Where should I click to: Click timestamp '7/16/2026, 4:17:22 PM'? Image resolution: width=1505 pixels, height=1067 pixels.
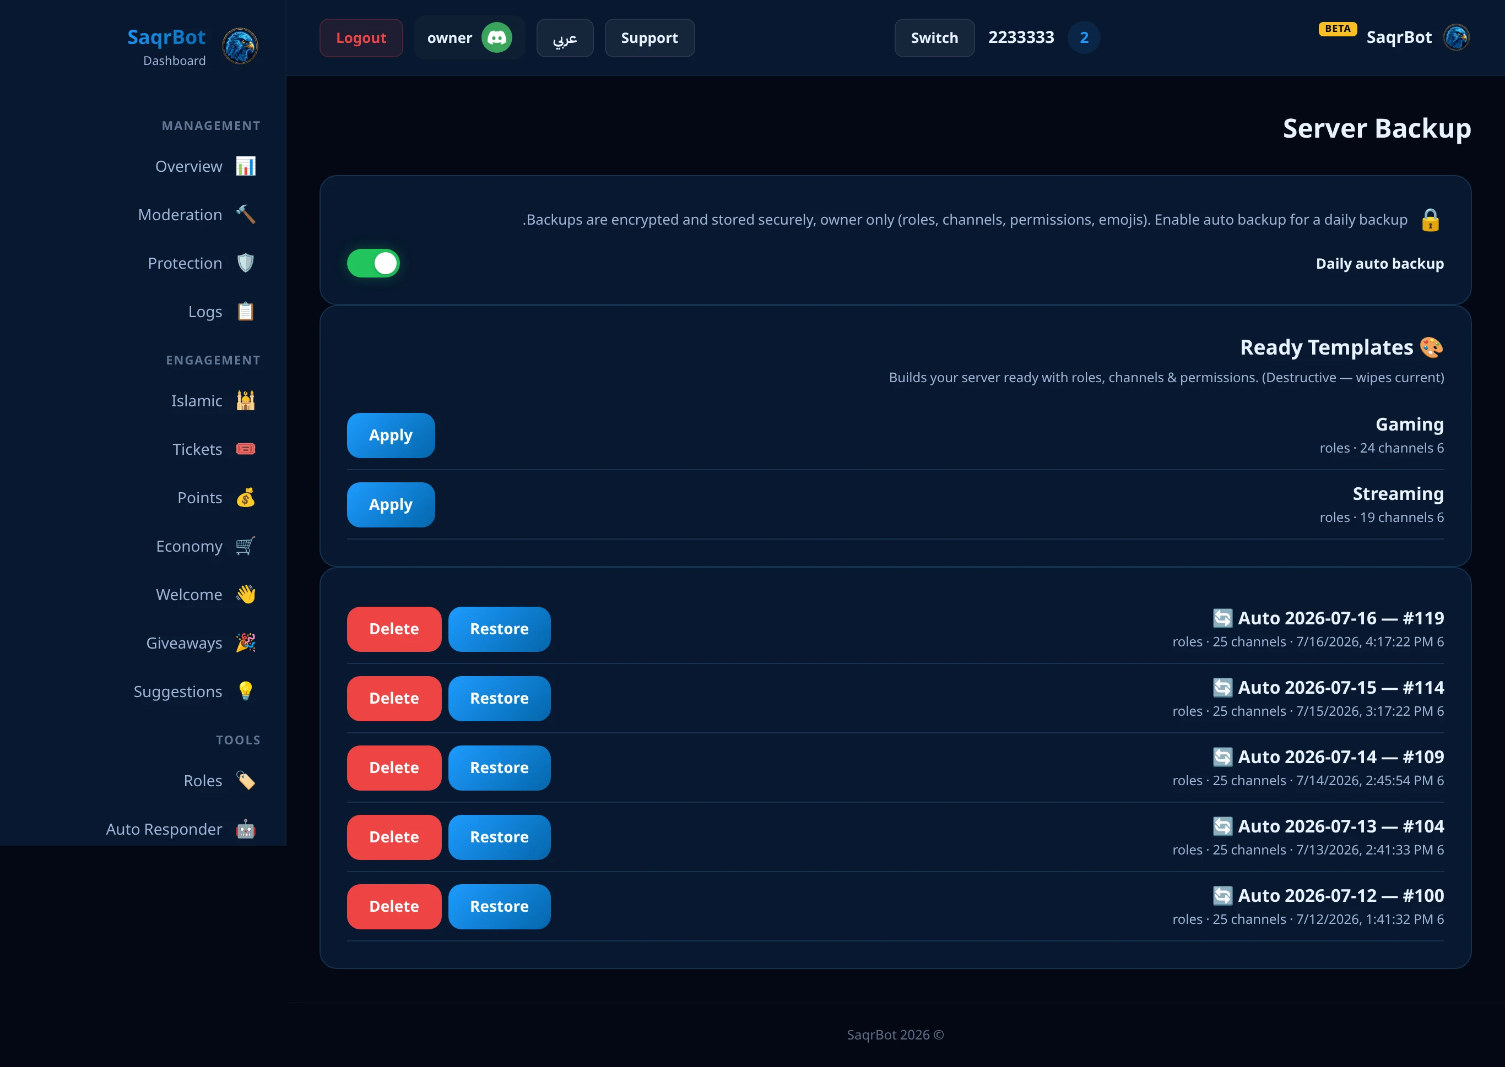pos(1365,642)
